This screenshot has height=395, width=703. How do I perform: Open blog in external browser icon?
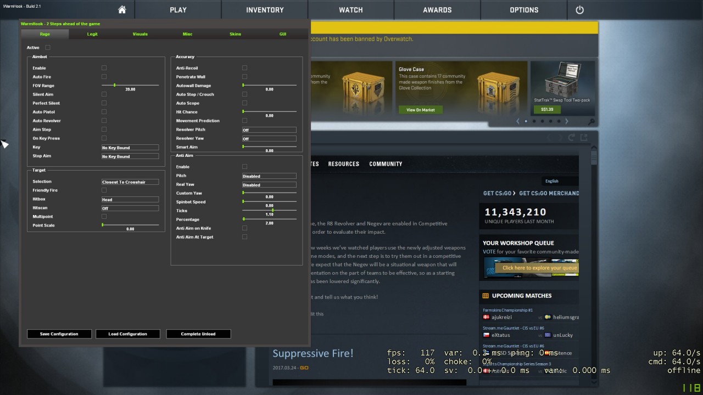tap(584, 138)
